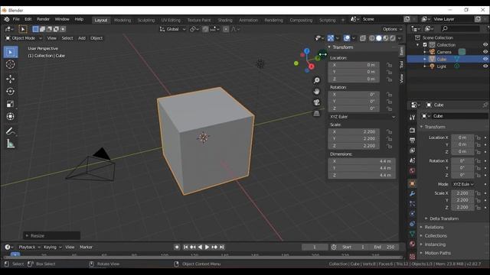Viewport: 490px width, 275px height.
Task: Toggle auto keying record button
Action: pyautogui.click(x=177, y=247)
